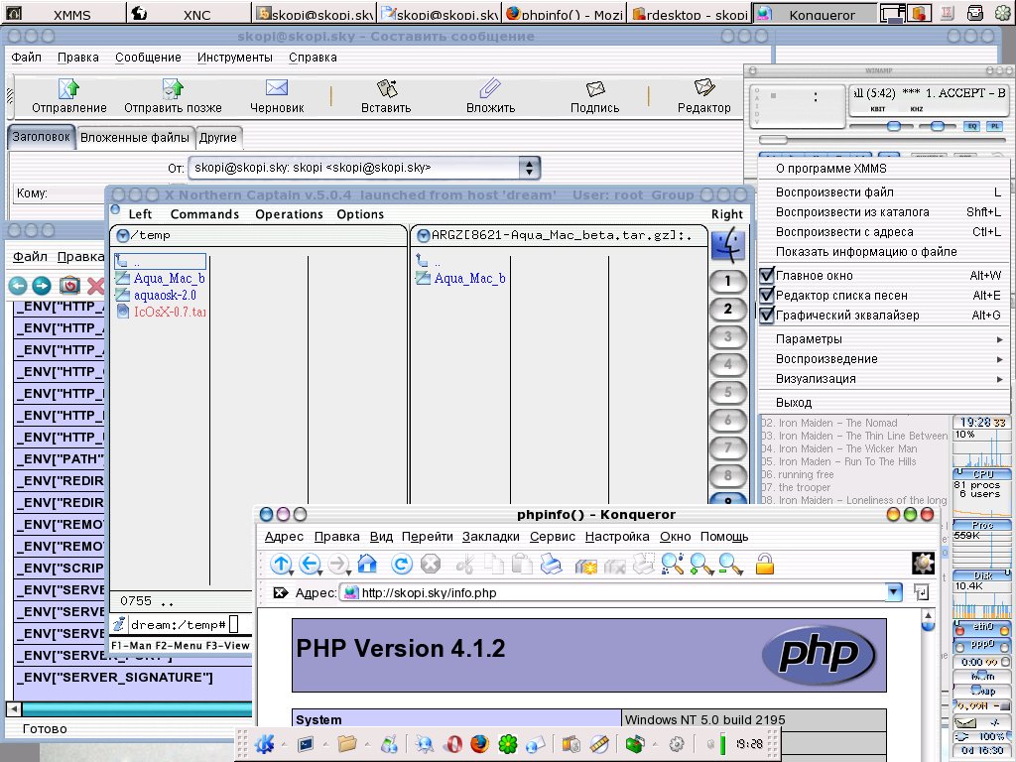Choose Выход in the XMMS menu

883,403
